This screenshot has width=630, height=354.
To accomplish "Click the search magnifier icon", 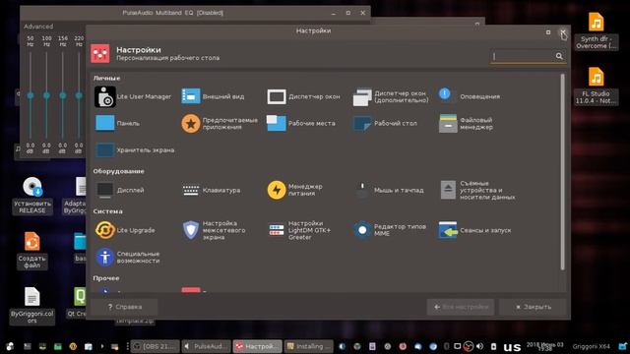I will click(x=559, y=56).
